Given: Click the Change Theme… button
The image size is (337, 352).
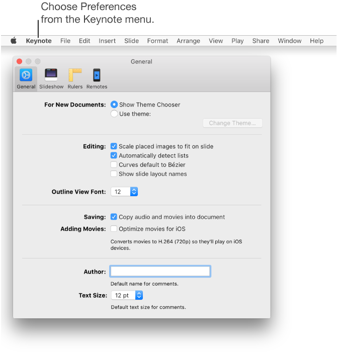Looking at the screenshot, I should tap(232, 123).
